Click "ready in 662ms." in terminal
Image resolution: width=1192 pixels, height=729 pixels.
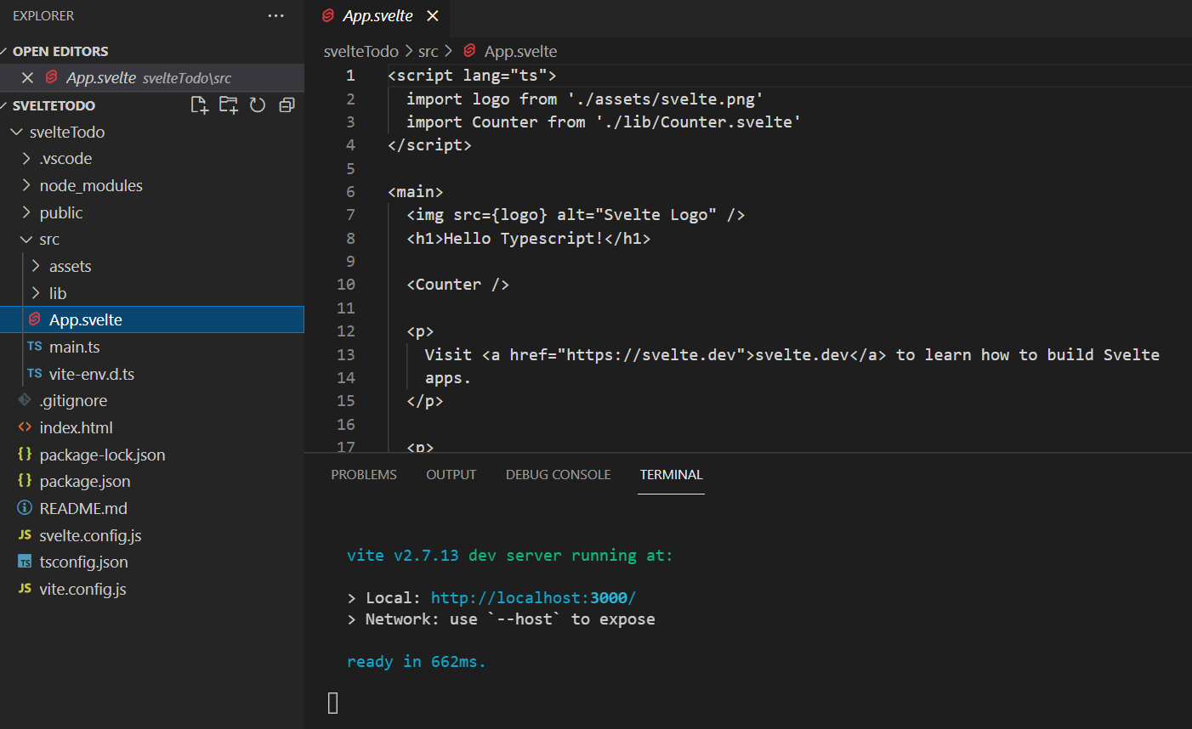(x=417, y=662)
